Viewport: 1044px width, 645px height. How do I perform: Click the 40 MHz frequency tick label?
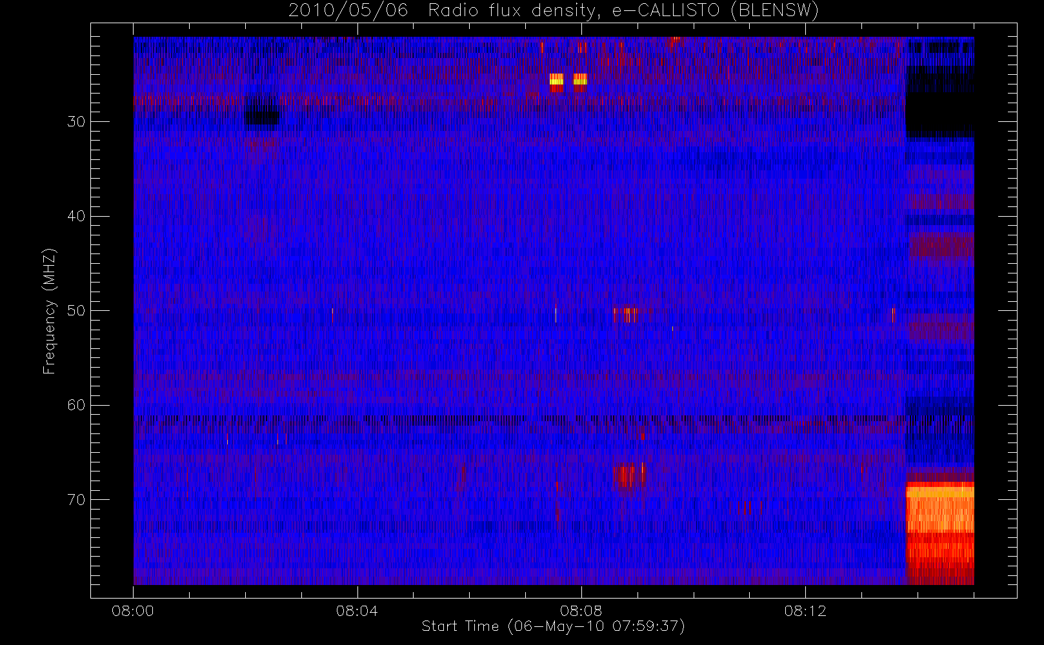pyautogui.click(x=76, y=216)
